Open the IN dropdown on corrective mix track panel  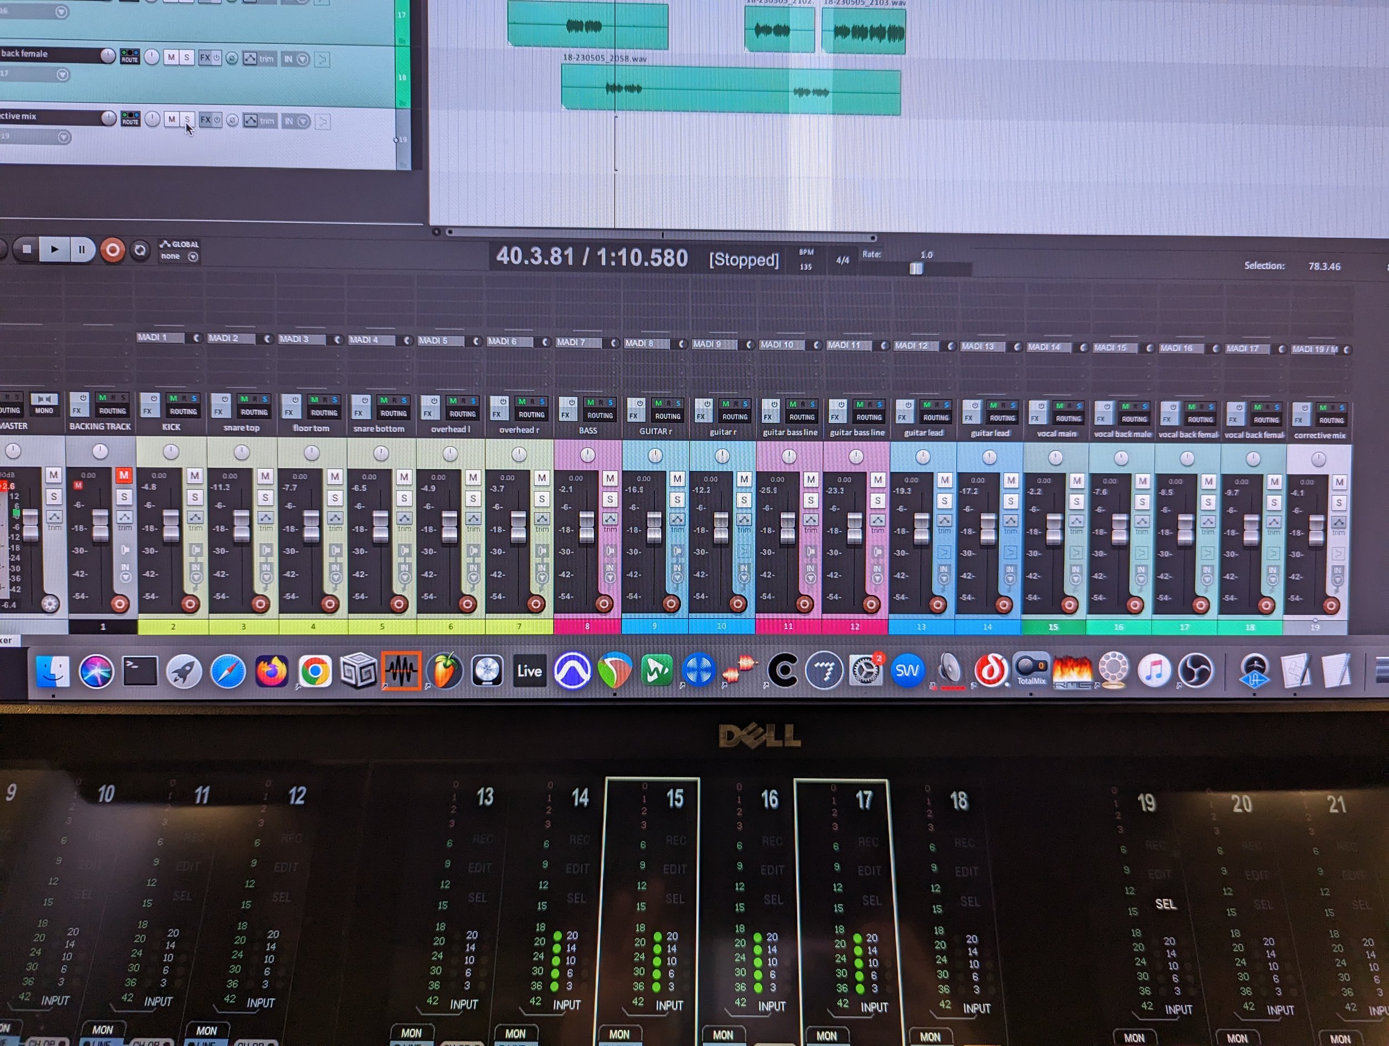point(296,121)
